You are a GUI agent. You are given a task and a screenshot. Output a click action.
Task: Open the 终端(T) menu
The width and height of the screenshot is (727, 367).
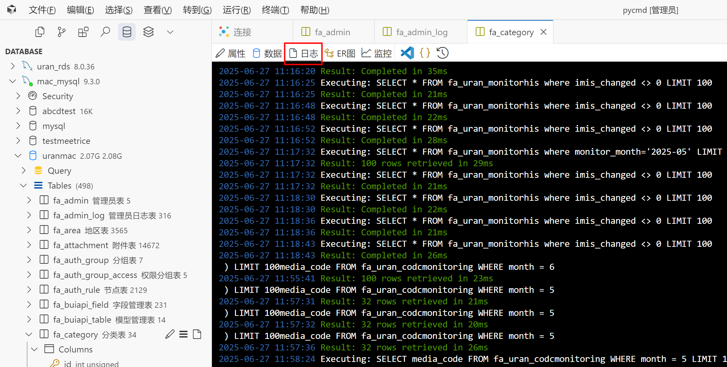[275, 10]
